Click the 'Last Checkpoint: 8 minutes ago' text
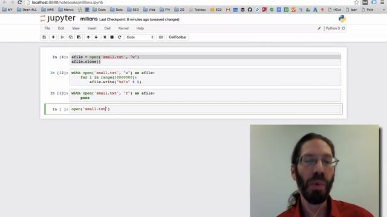387x217 pixels. [123, 19]
